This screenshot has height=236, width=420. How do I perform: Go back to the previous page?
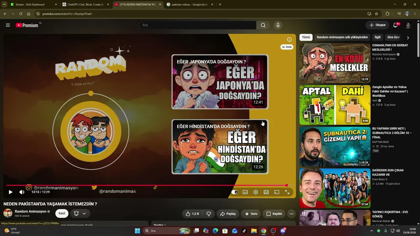tap(5, 14)
